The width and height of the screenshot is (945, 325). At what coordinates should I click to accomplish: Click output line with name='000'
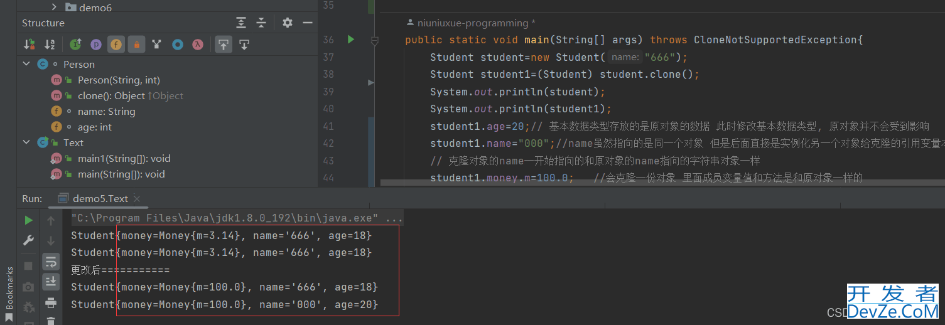click(x=224, y=304)
